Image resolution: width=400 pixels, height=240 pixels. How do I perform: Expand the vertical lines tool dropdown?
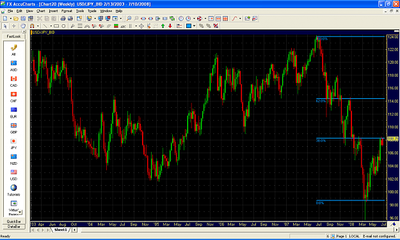click(136, 26)
